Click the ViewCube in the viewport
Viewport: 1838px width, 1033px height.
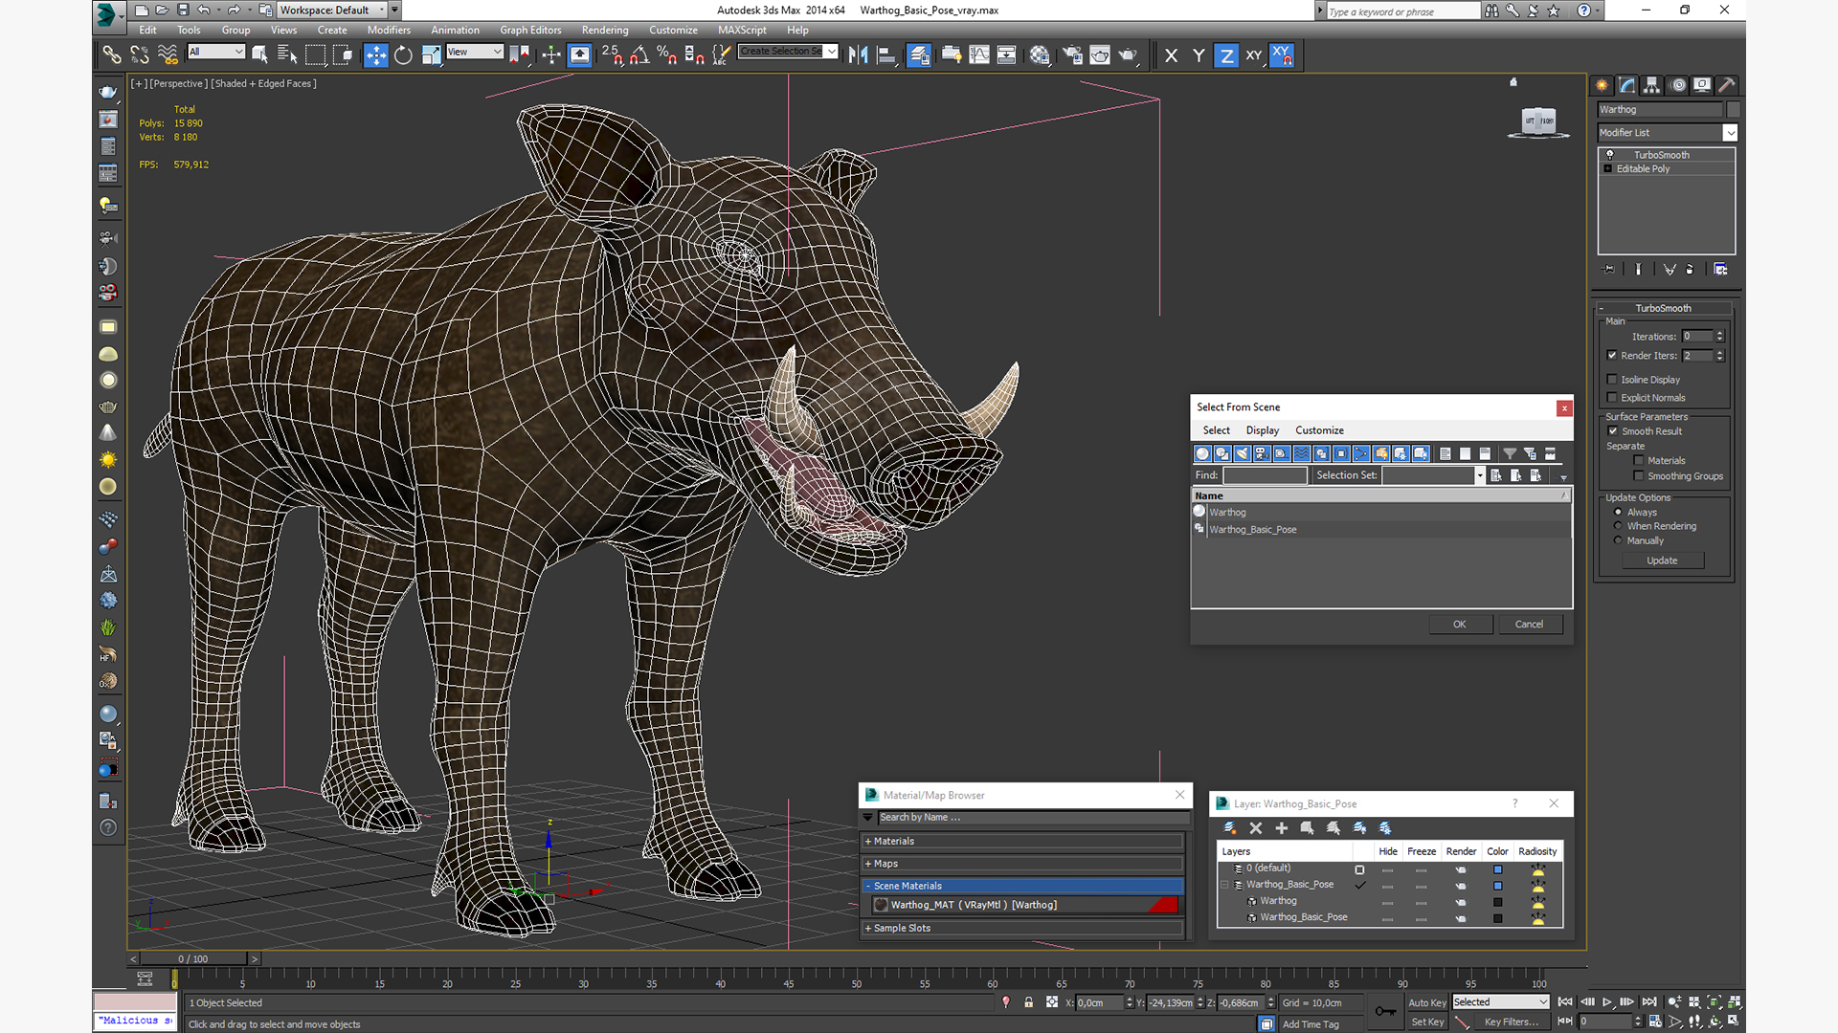1538,121
